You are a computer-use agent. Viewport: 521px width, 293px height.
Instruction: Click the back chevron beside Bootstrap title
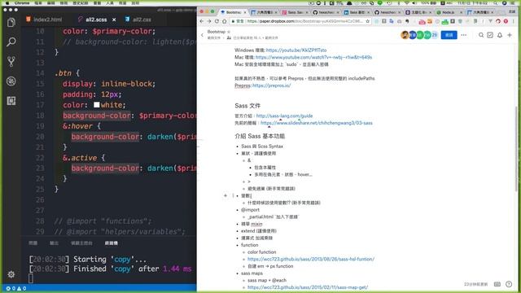[202, 35]
